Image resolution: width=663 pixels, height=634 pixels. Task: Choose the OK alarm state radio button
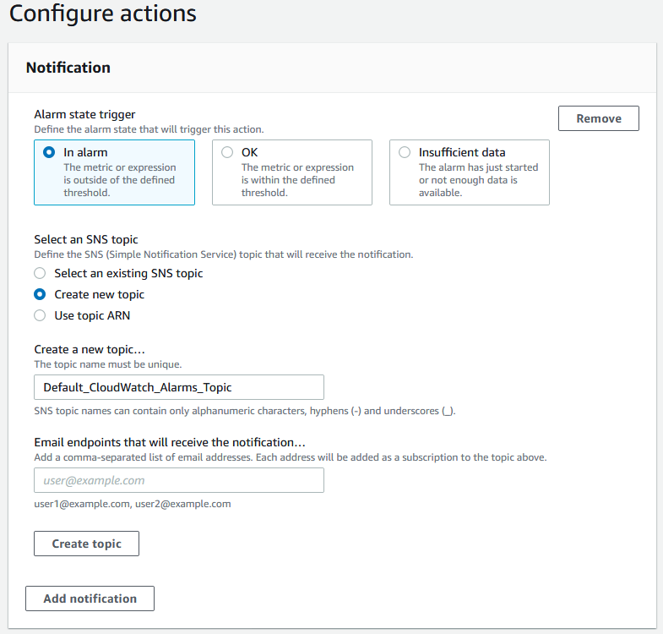pos(227,152)
